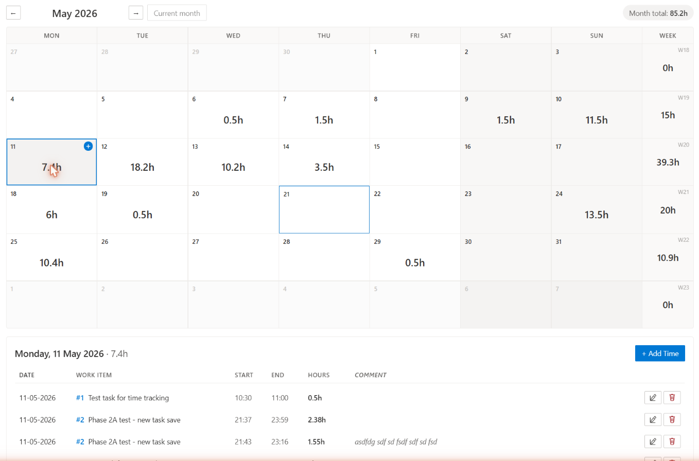Select May 13 cell showing 10.2h
Image resolution: width=699 pixels, height=461 pixels.
click(233, 162)
